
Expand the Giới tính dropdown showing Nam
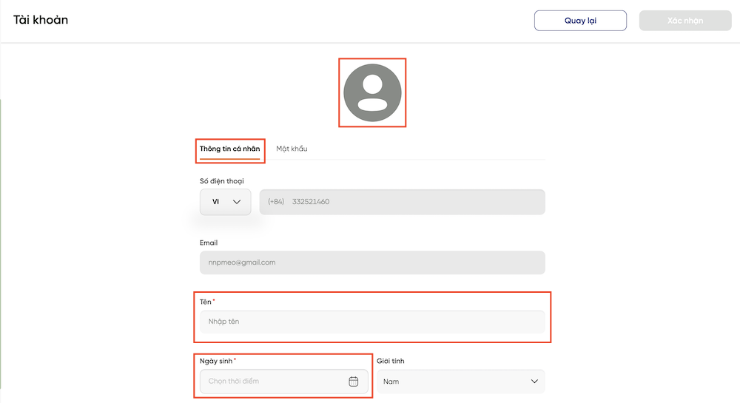click(460, 382)
